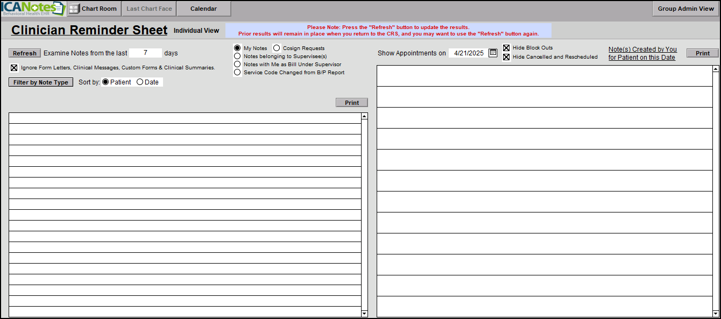Click the days number input field
The height and width of the screenshot is (319, 721).
pyautogui.click(x=145, y=53)
